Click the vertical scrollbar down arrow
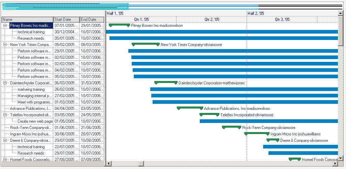The image size is (346, 169). [340, 159]
